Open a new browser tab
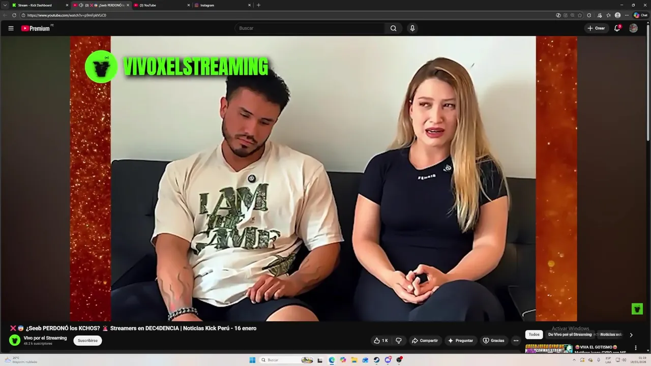 pyautogui.click(x=258, y=5)
